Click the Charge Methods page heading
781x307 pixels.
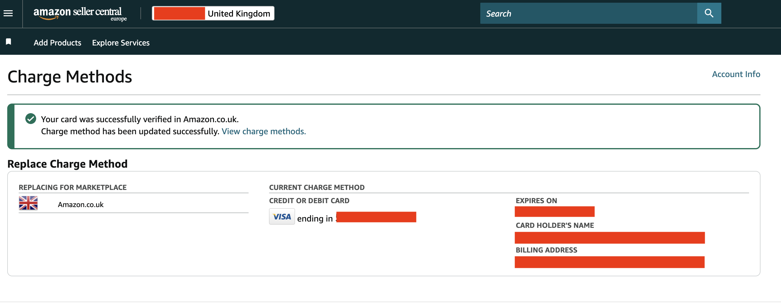(70, 76)
